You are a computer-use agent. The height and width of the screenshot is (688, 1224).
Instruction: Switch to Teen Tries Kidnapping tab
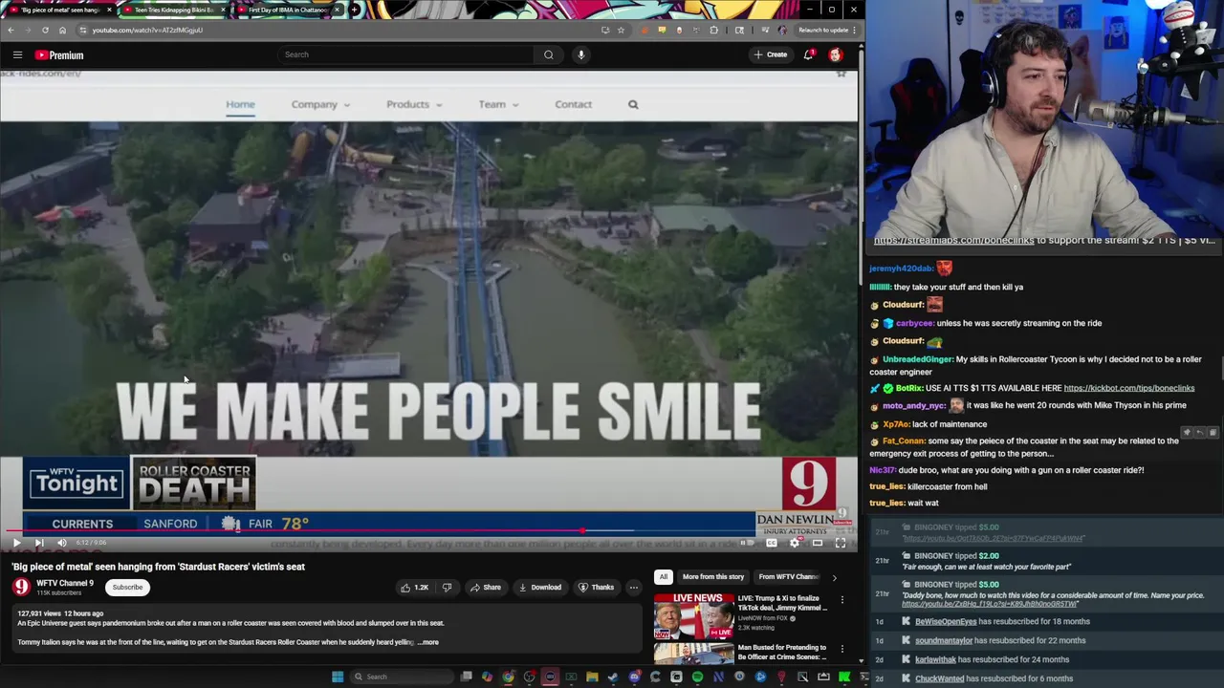click(x=173, y=10)
